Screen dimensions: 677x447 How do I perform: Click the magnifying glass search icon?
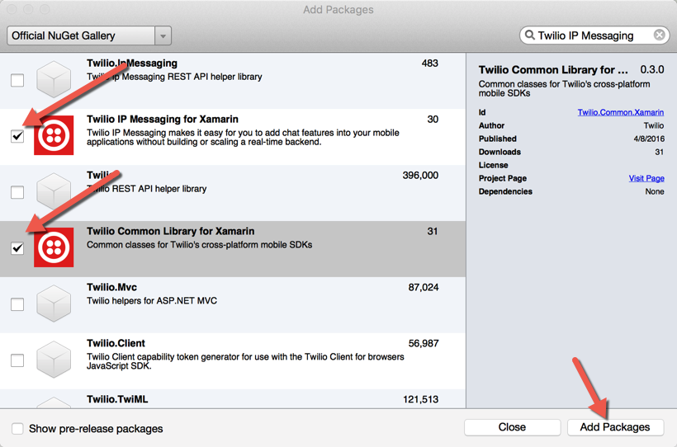[x=530, y=35]
